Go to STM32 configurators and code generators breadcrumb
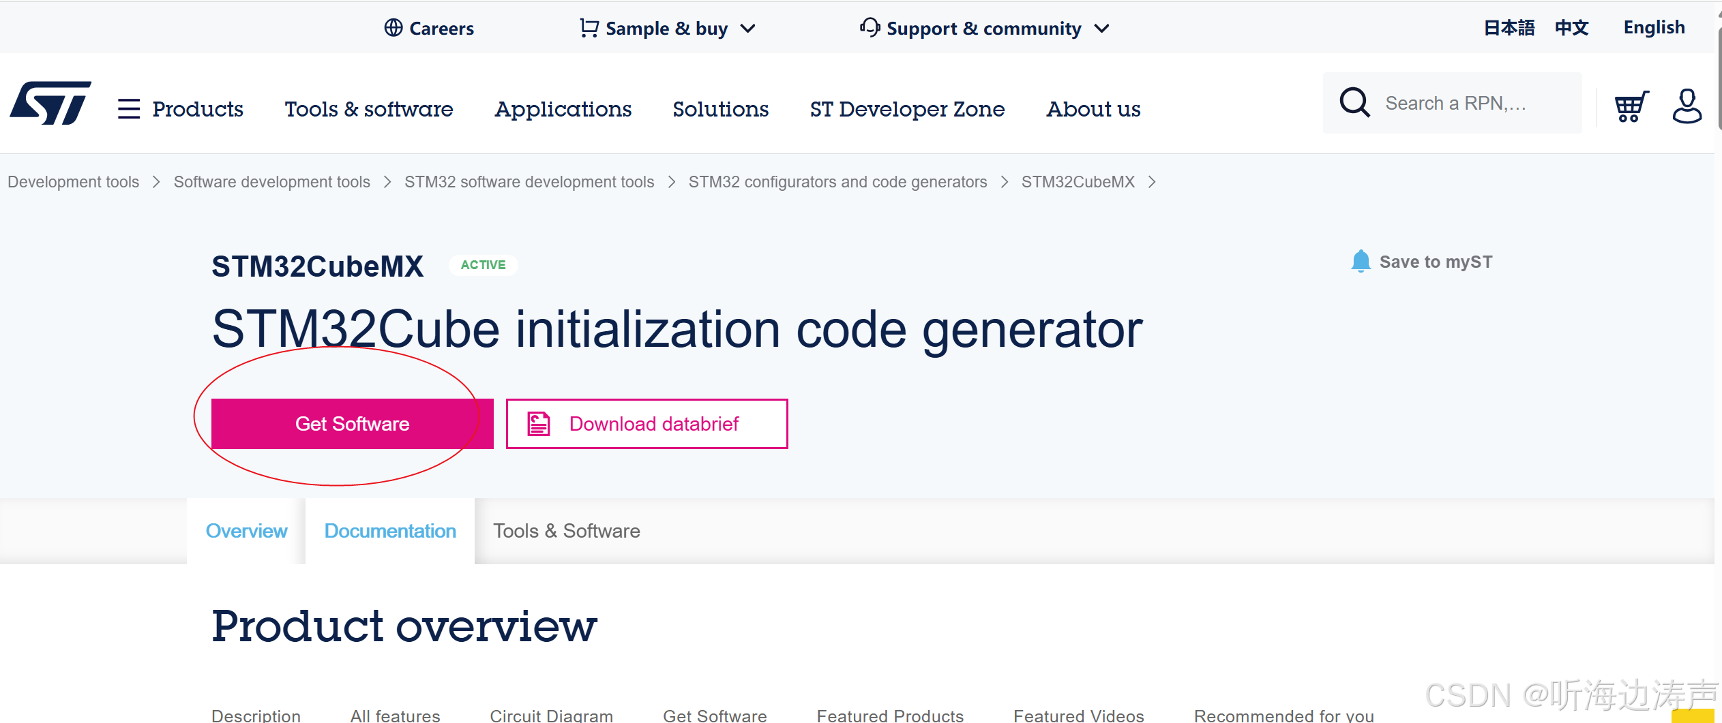Image resolution: width=1722 pixels, height=723 pixels. 837,182
